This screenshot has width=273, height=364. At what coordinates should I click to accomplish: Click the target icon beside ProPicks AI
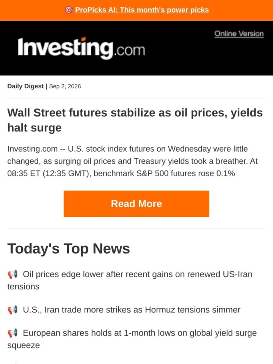(69, 10)
